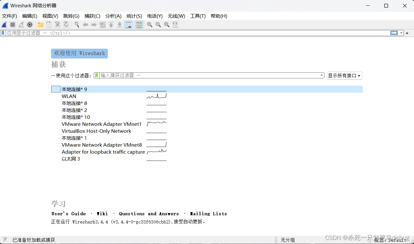Open capture options gear icon
414x244 pixels.
coord(30,25)
